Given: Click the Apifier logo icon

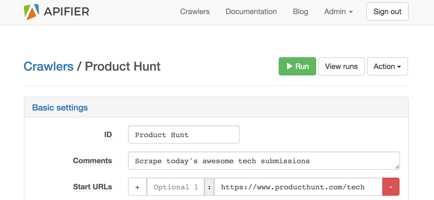Looking at the screenshot, I should (31, 12).
